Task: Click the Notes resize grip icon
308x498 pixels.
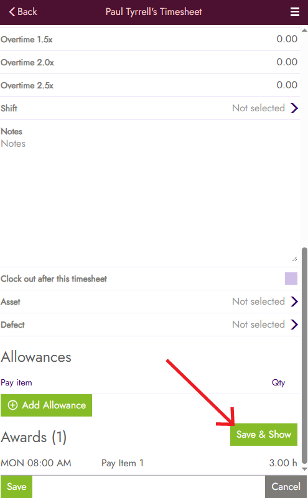Action: (295, 259)
